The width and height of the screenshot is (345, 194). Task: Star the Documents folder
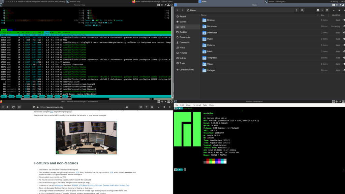(x=344, y=27)
